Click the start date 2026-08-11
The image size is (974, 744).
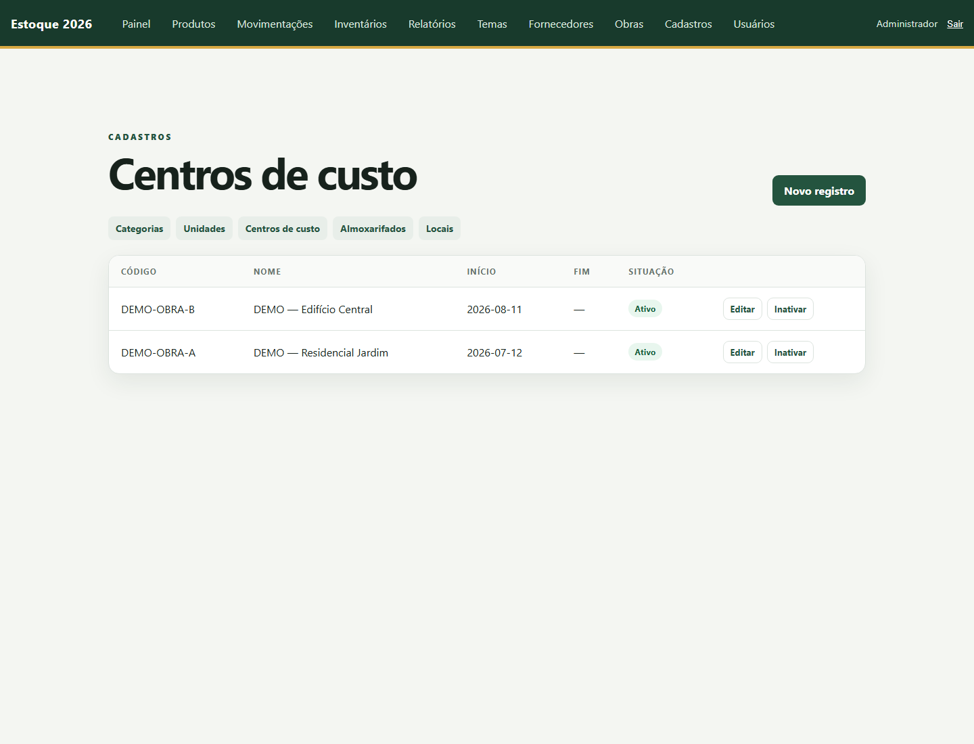coord(494,309)
